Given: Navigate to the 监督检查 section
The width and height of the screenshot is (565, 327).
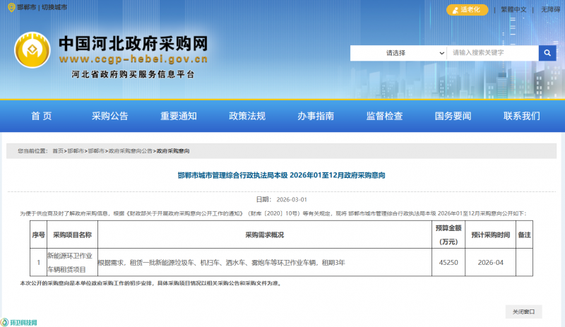Looking at the screenshot, I should point(384,117).
